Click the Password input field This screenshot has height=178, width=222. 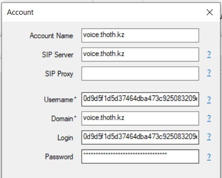tap(140, 156)
